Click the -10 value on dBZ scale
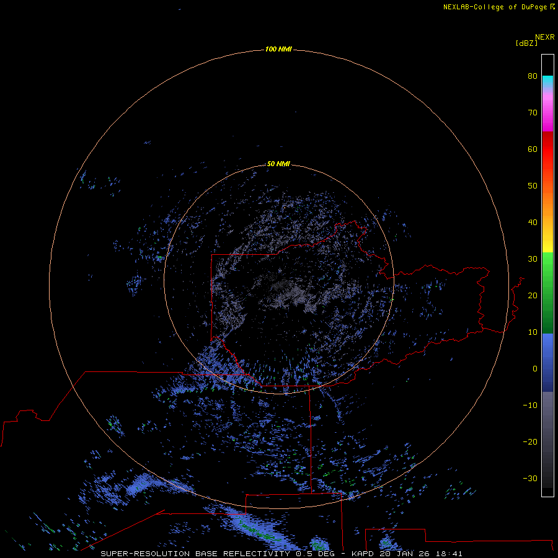Viewport: 558px width, 558px height. point(530,405)
